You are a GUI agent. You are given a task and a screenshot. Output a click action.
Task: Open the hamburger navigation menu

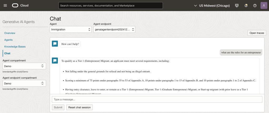[x=5, y=6]
